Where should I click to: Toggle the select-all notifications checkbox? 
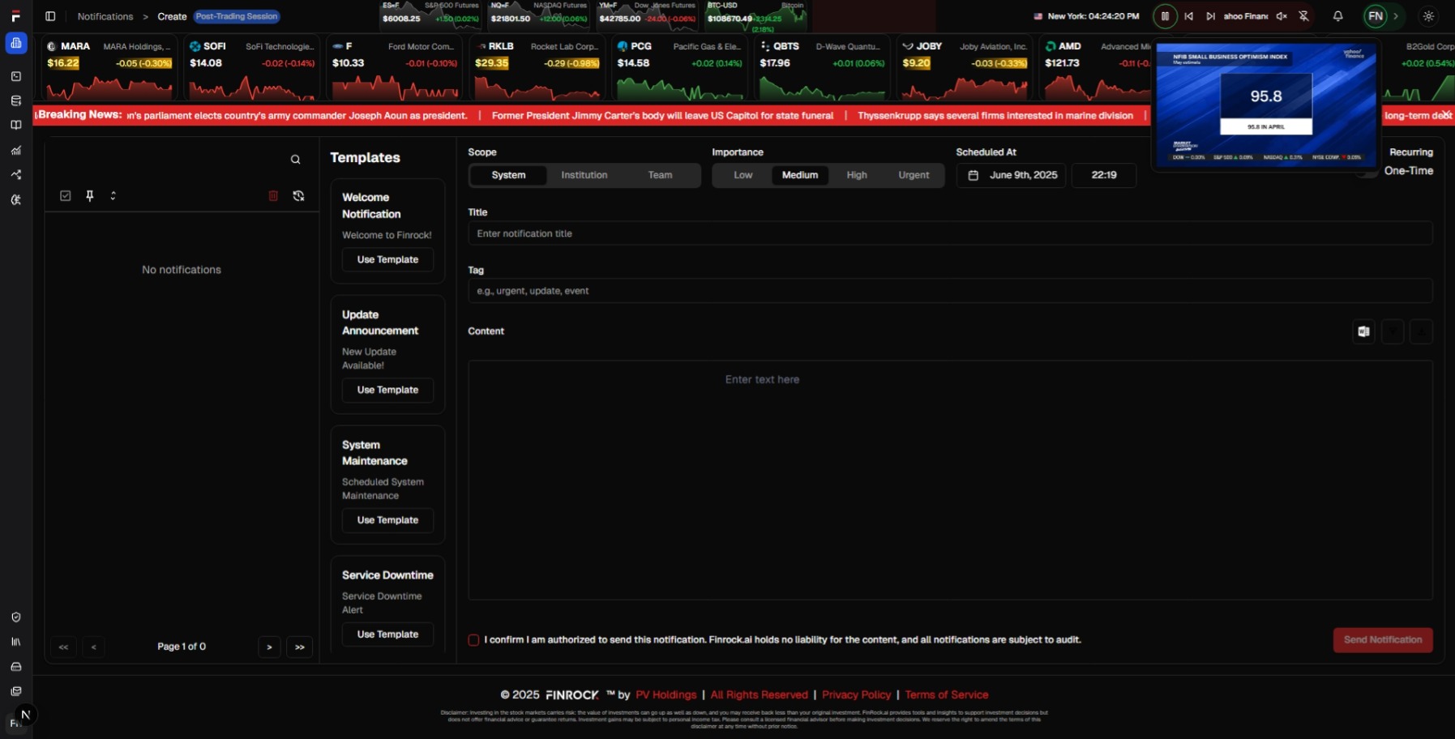66,195
